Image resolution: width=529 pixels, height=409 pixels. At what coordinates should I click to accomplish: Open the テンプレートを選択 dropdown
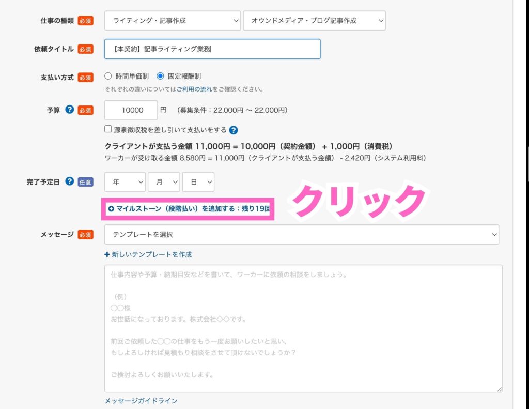[302, 234]
